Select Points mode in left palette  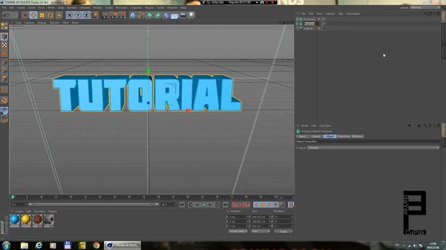[x=4, y=62]
